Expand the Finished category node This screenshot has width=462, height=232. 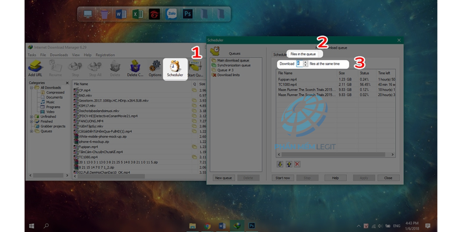tap(32, 121)
